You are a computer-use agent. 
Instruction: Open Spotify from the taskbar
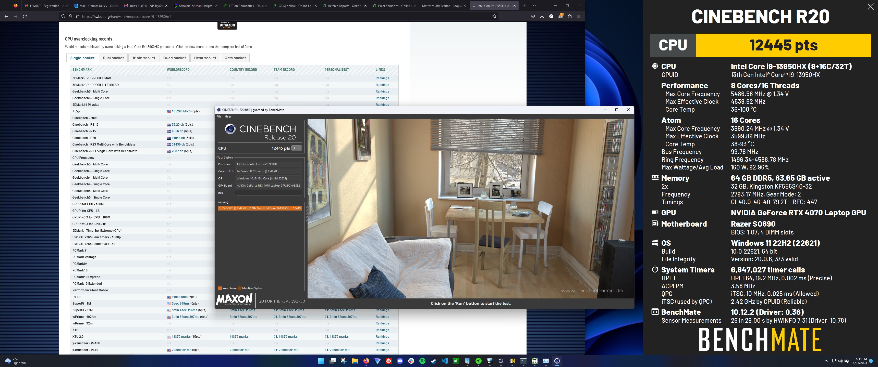[x=422, y=361]
